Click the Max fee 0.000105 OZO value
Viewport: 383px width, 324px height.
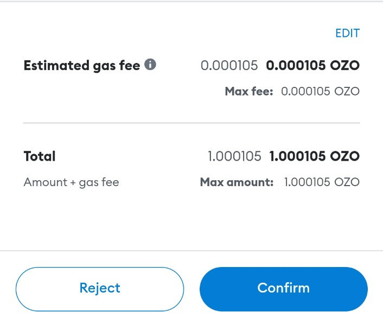pyautogui.click(x=320, y=91)
